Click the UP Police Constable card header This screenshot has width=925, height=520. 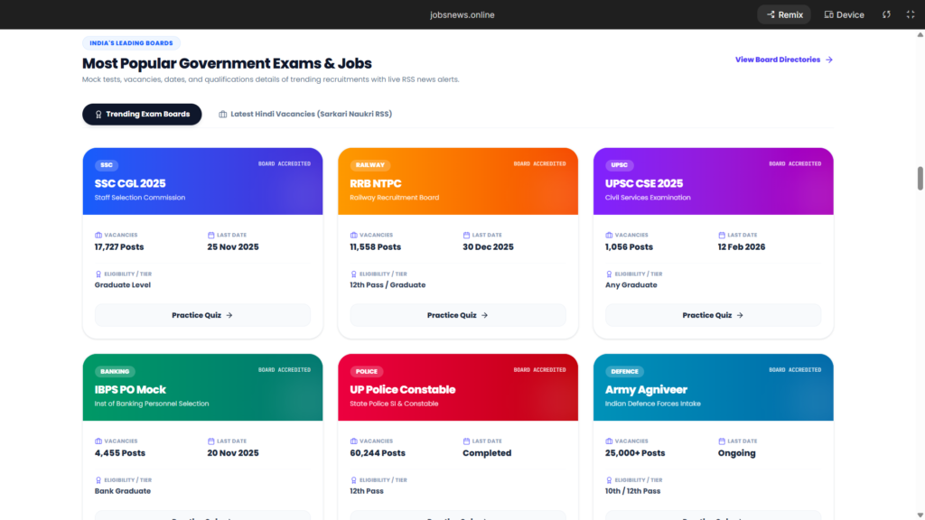tap(458, 387)
